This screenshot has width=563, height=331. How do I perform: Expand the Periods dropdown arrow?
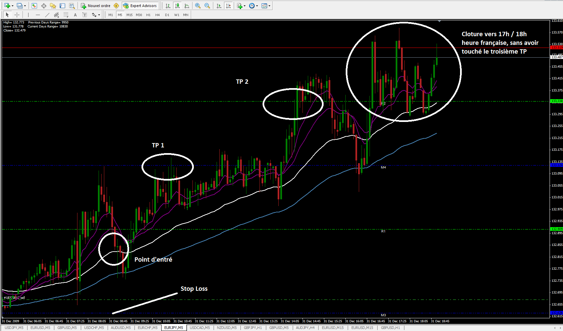click(257, 6)
